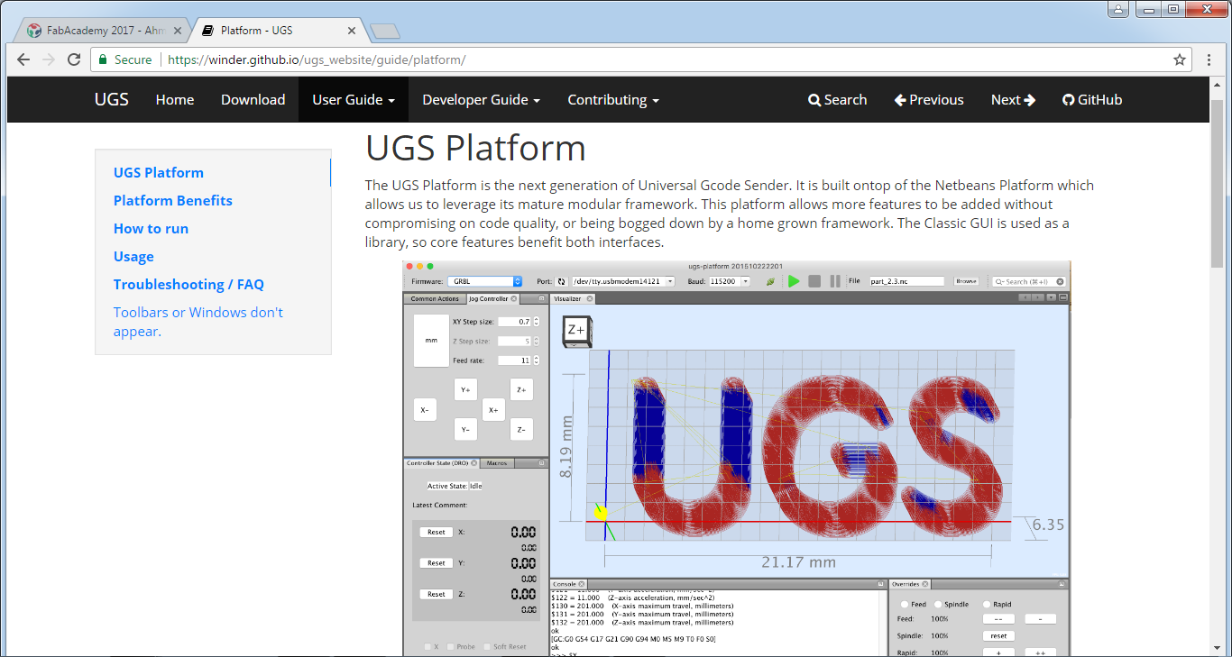Expand the Developer Guide dropdown
Image resolution: width=1232 pixels, height=657 pixels.
coord(482,100)
